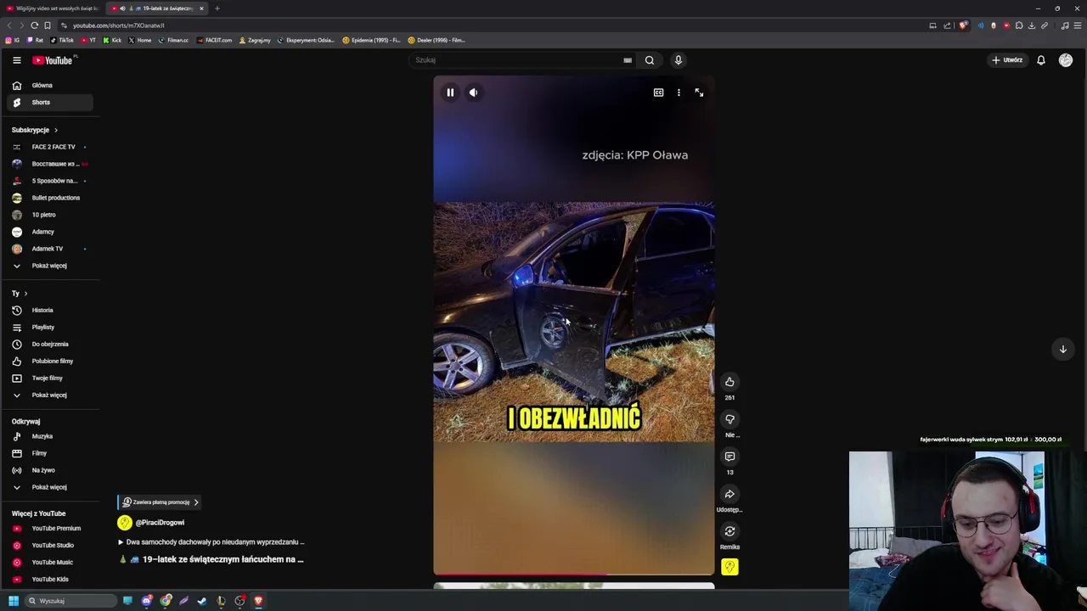This screenshot has height=611, width=1087.
Task: Open YouTube Music link
Action: point(50,563)
